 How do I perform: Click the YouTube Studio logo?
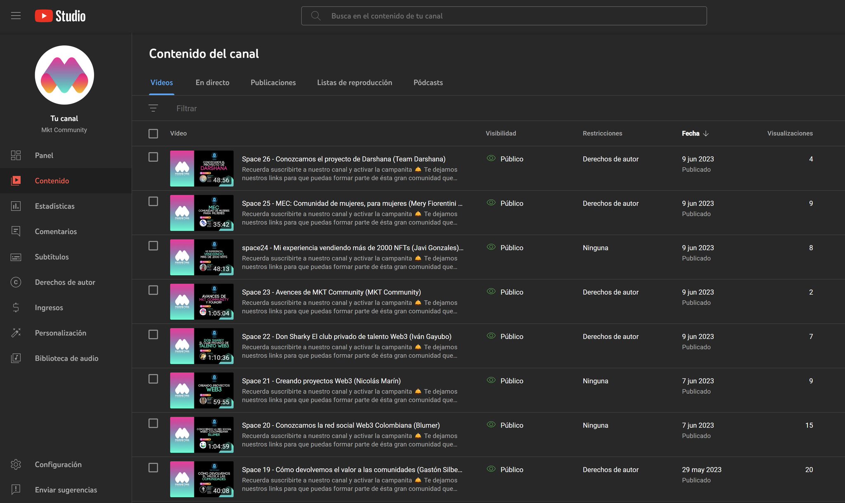click(x=60, y=16)
